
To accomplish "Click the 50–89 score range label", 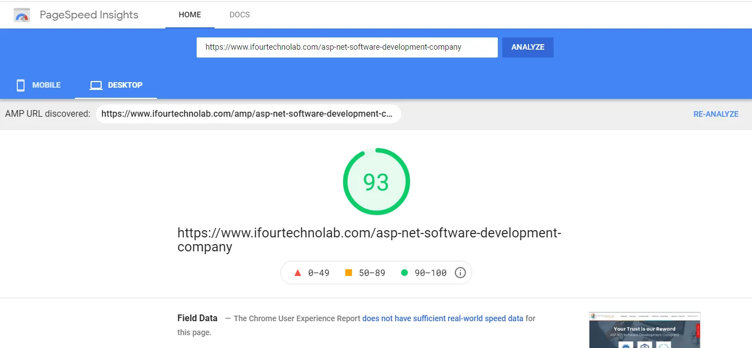I will click(x=372, y=273).
